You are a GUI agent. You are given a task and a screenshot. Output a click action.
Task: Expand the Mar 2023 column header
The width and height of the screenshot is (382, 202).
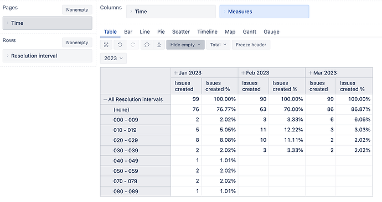tap(310, 73)
